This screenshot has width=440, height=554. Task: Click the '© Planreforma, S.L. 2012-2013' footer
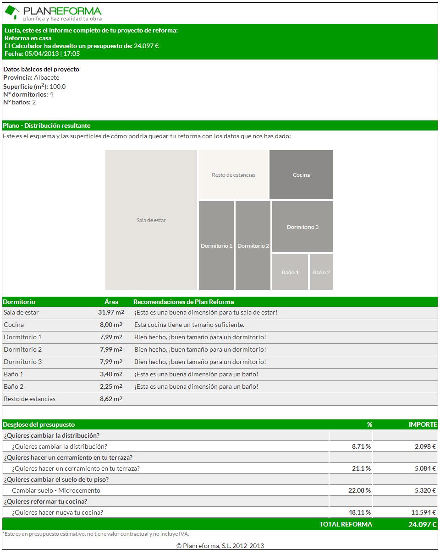pyautogui.click(x=220, y=546)
